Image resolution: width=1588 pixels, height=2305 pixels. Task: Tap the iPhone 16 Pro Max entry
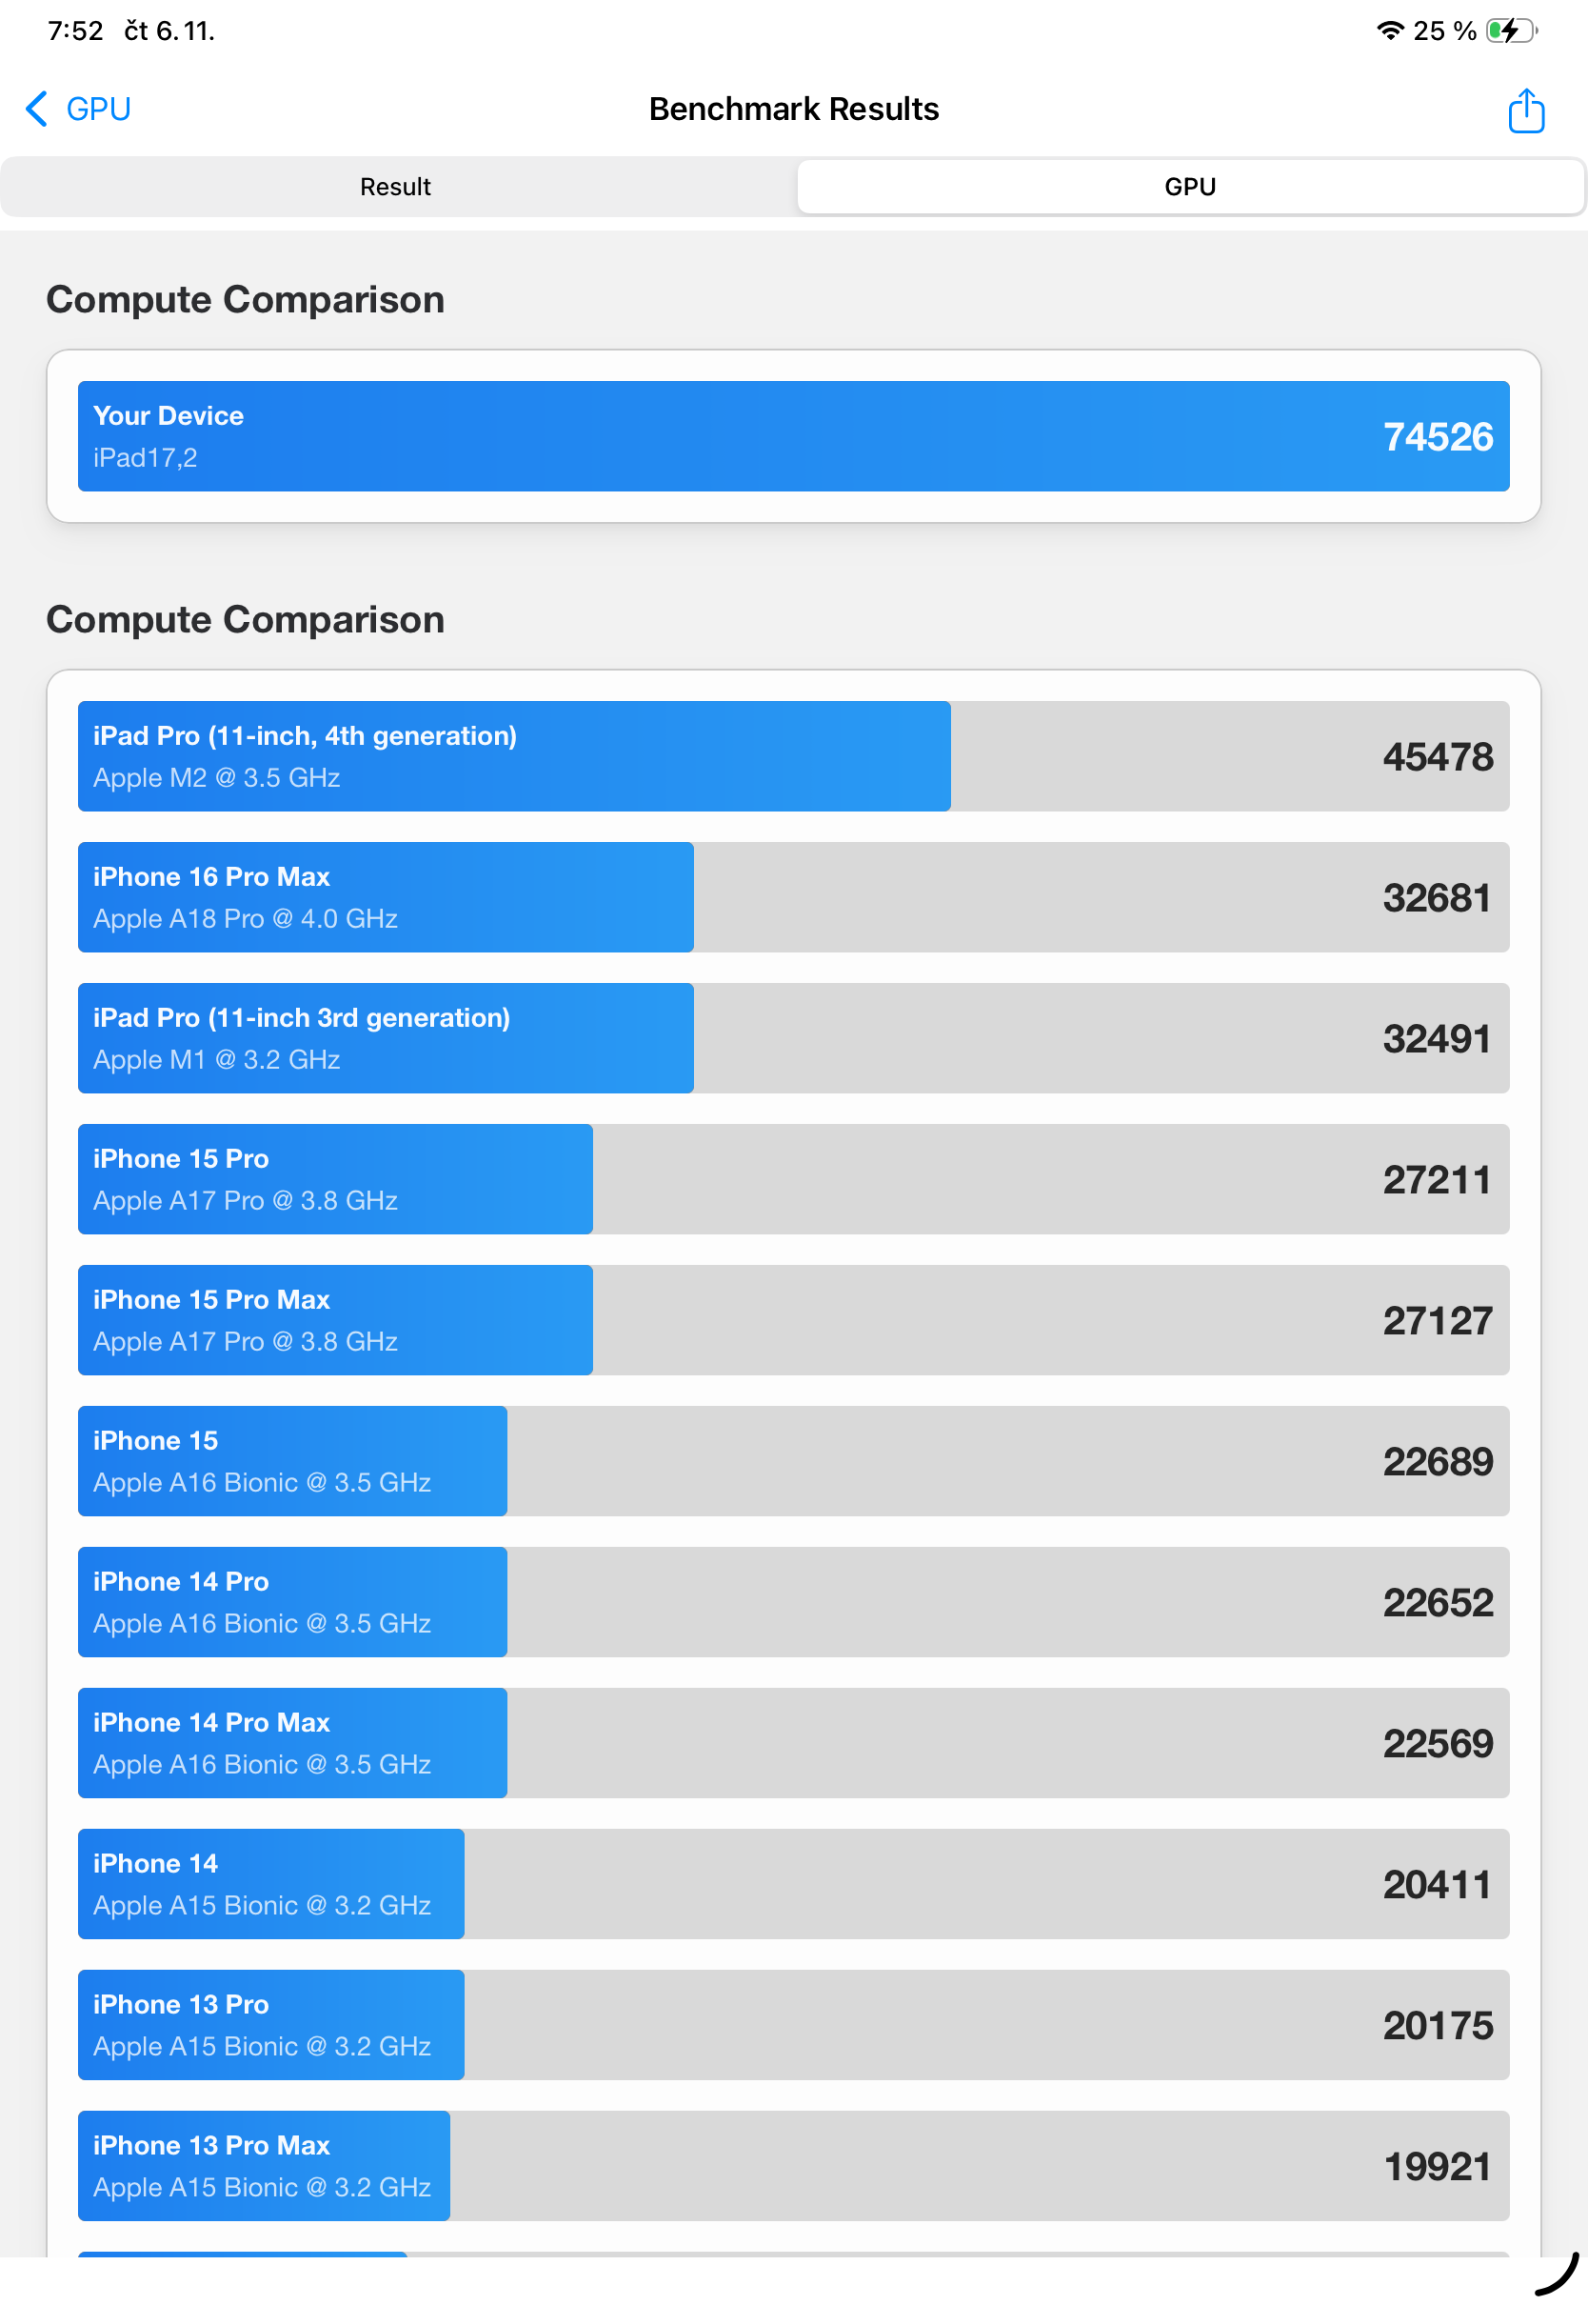[793, 898]
